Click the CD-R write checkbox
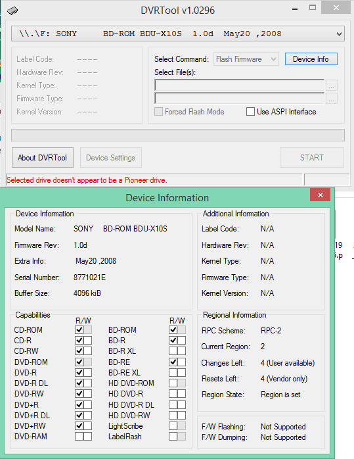 [88, 341]
